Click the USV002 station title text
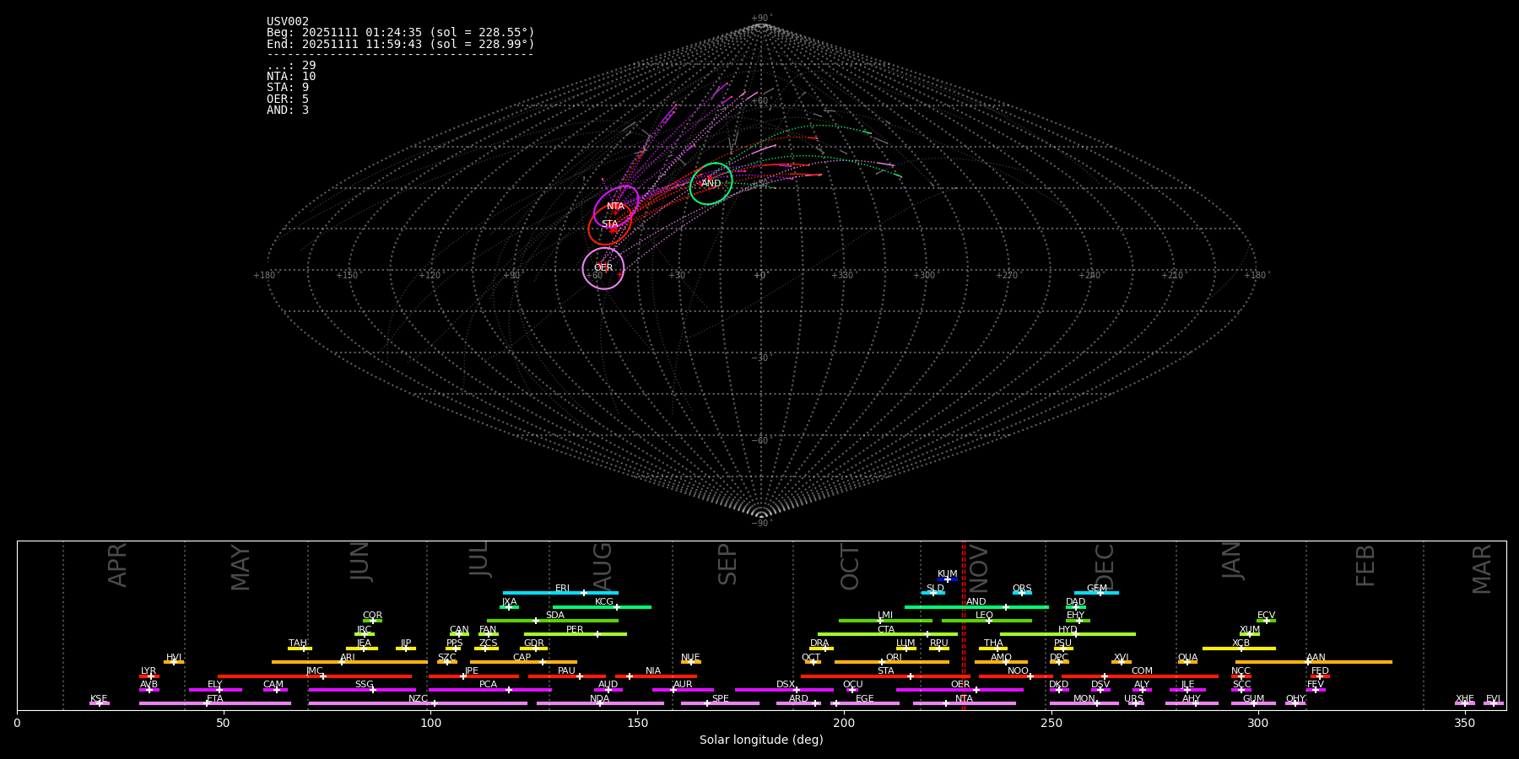 click(288, 22)
